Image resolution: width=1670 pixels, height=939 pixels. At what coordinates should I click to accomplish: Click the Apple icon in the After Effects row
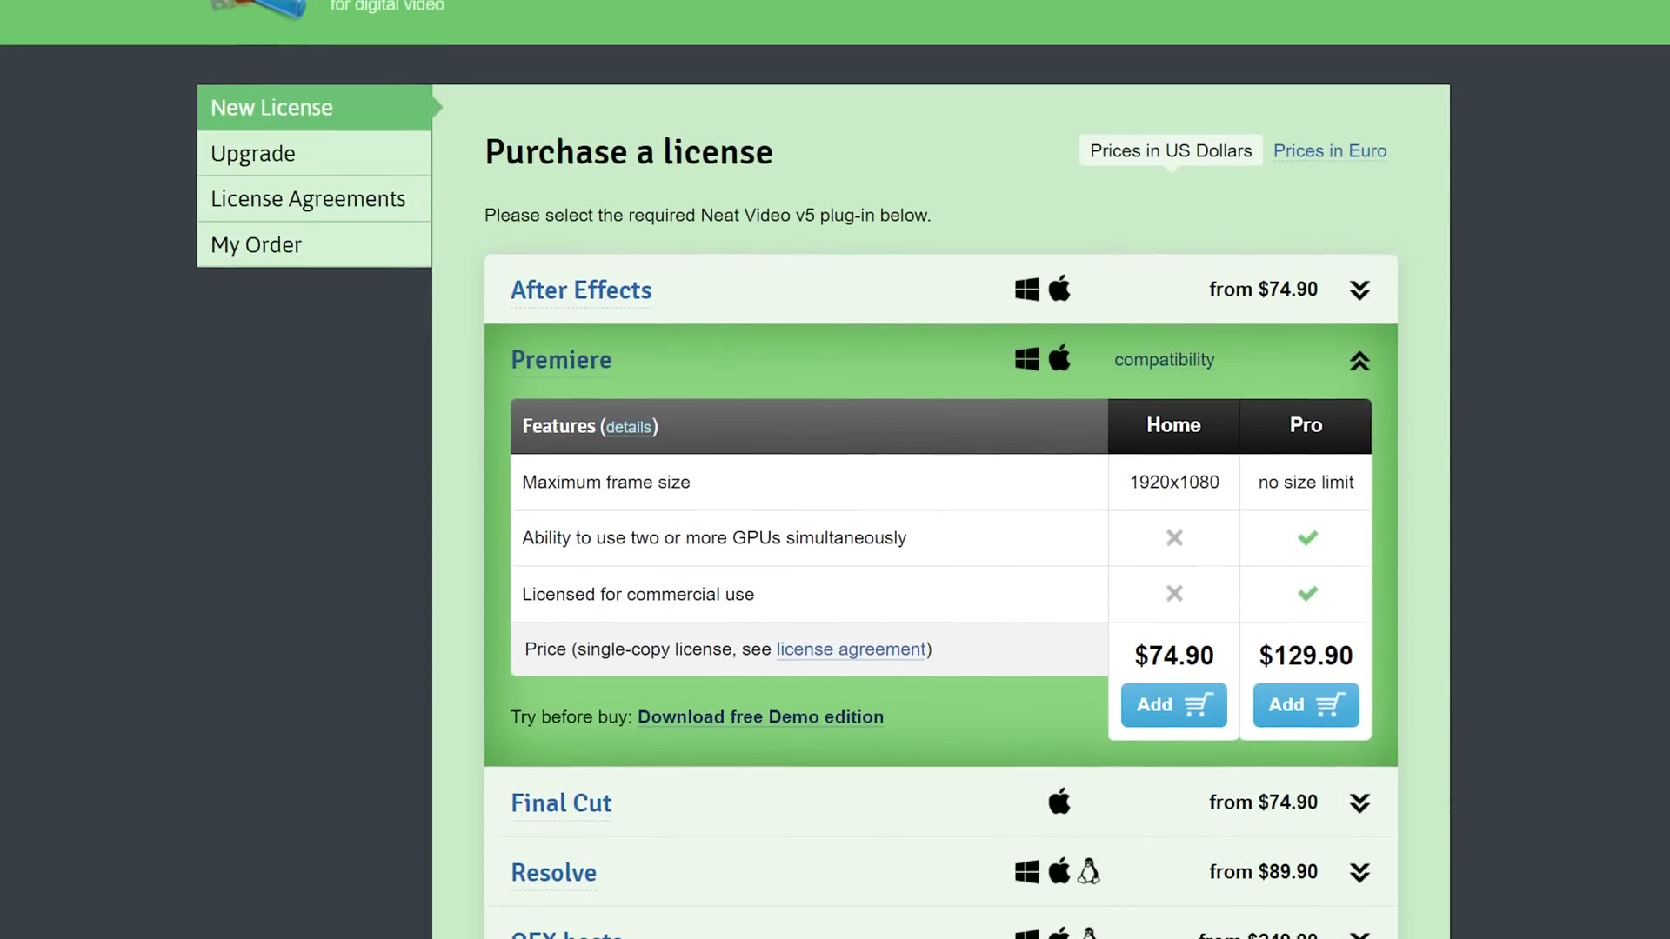point(1059,288)
